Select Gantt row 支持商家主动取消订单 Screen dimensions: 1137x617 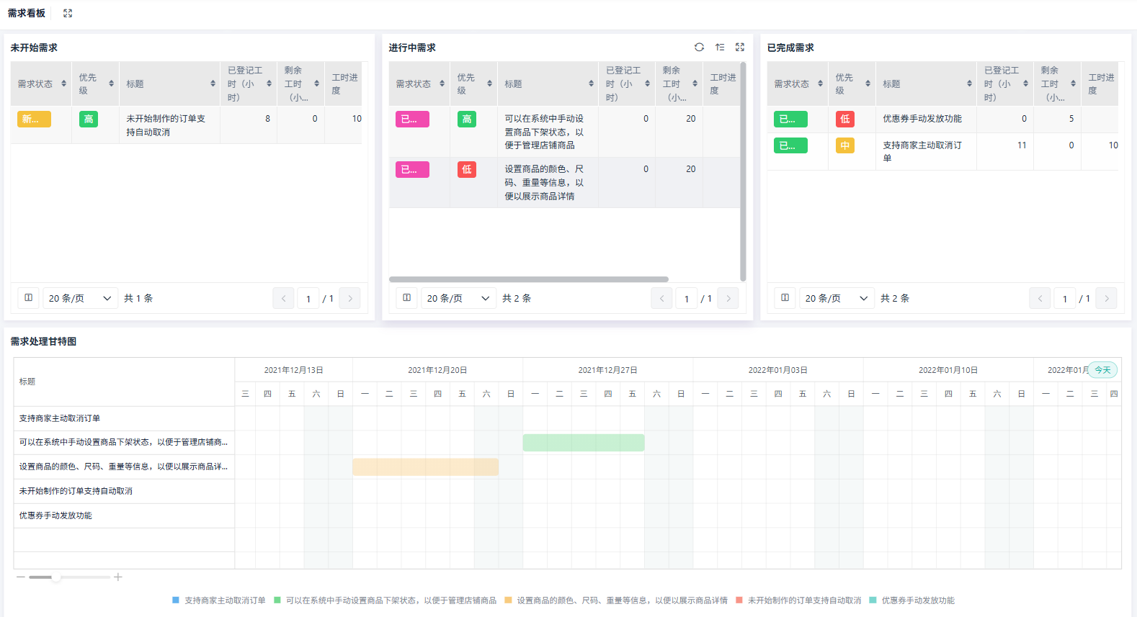(124, 418)
